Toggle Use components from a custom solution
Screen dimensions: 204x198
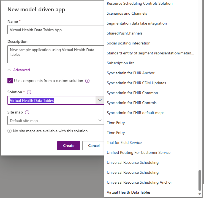coord(10,81)
